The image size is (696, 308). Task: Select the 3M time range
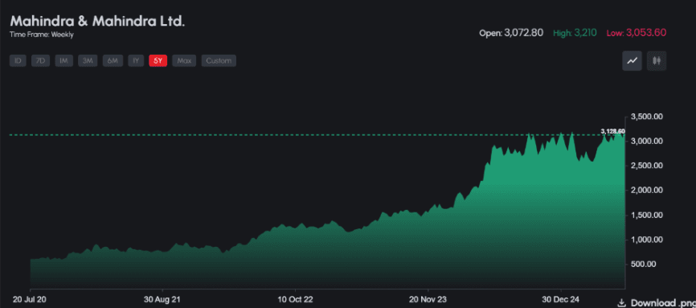[x=88, y=61]
